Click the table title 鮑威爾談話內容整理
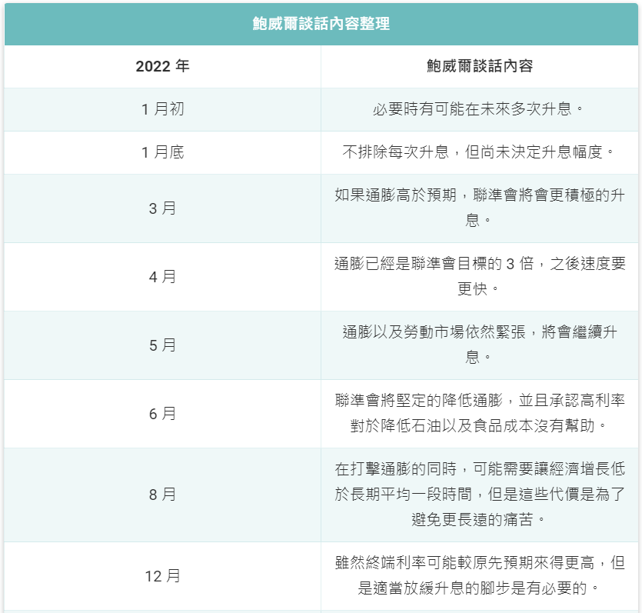Image resolution: width=642 pixels, height=613 pixels. 321,24
